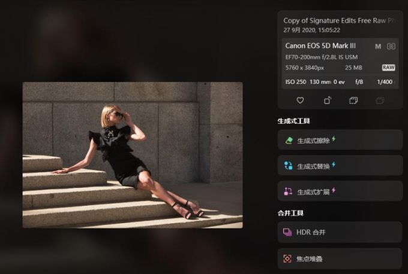
Task: Open the 生成式替换 tool
Action: pos(340,165)
